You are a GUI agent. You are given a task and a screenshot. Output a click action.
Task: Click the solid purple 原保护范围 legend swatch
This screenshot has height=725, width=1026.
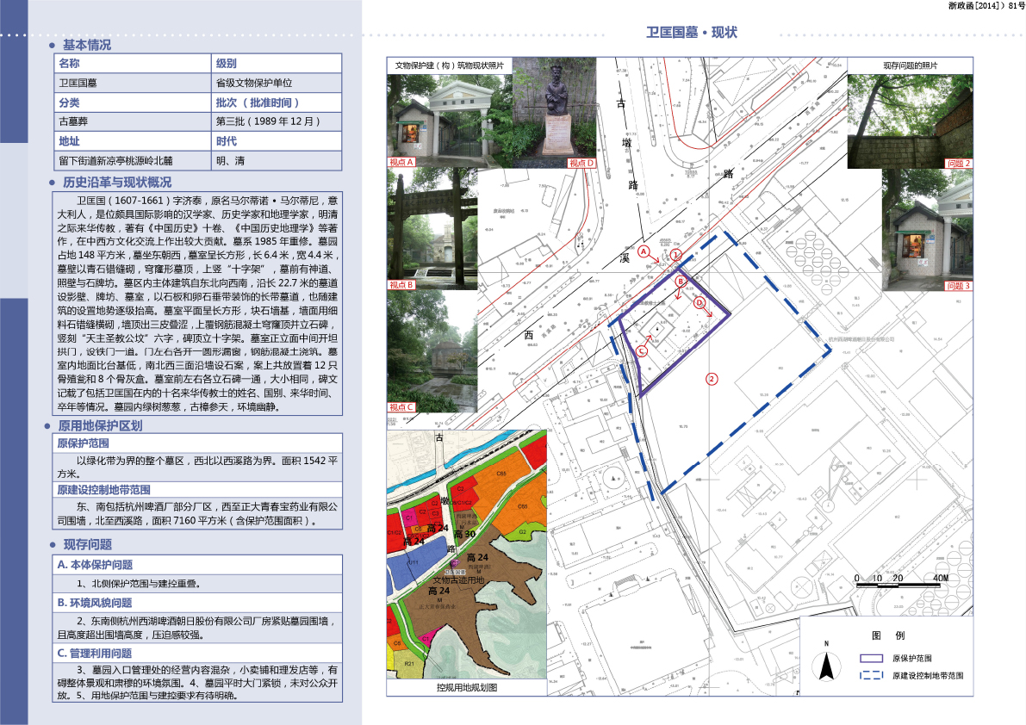tap(872, 658)
